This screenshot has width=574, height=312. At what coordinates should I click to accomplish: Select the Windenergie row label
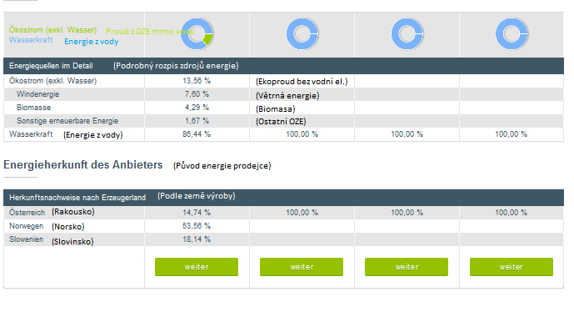pos(37,94)
